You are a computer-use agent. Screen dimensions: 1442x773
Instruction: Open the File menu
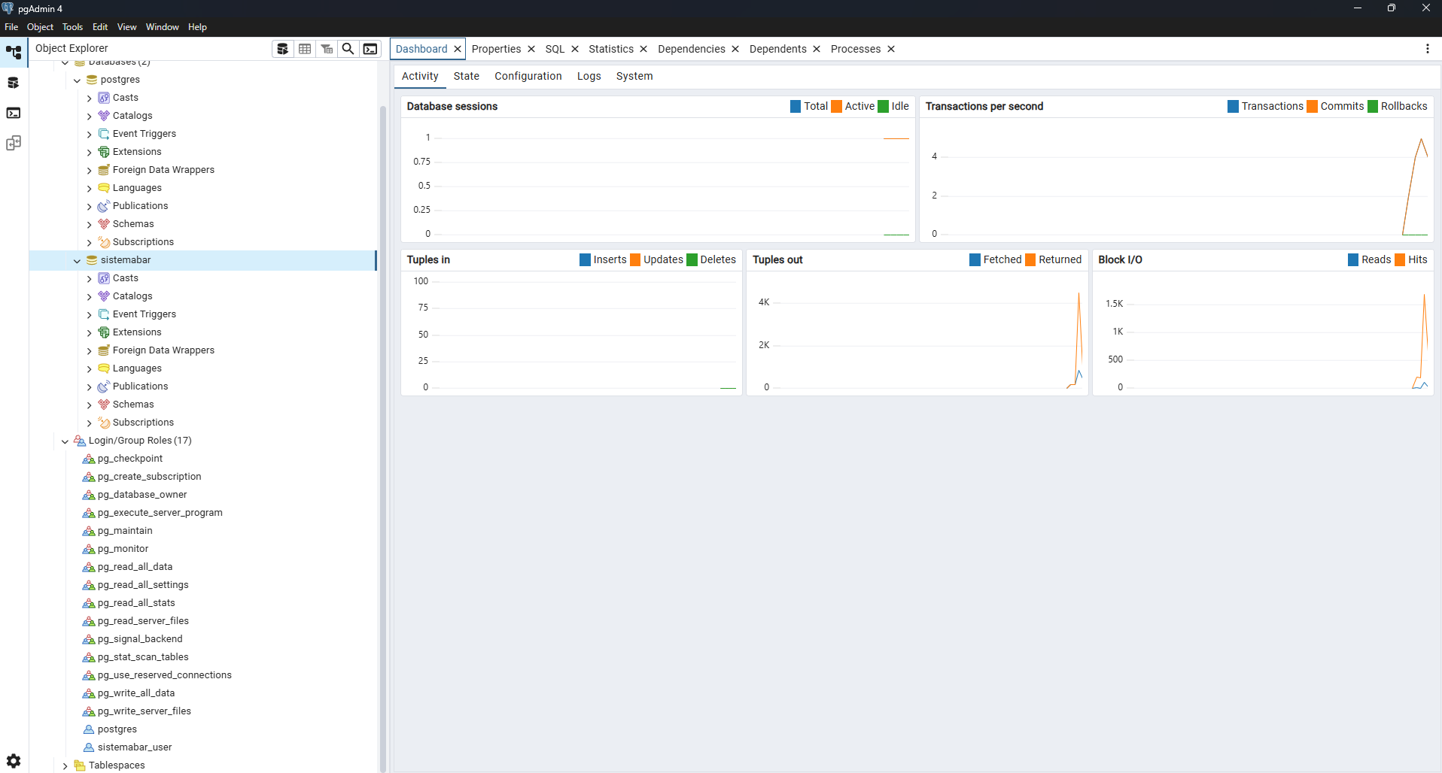coord(11,27)
